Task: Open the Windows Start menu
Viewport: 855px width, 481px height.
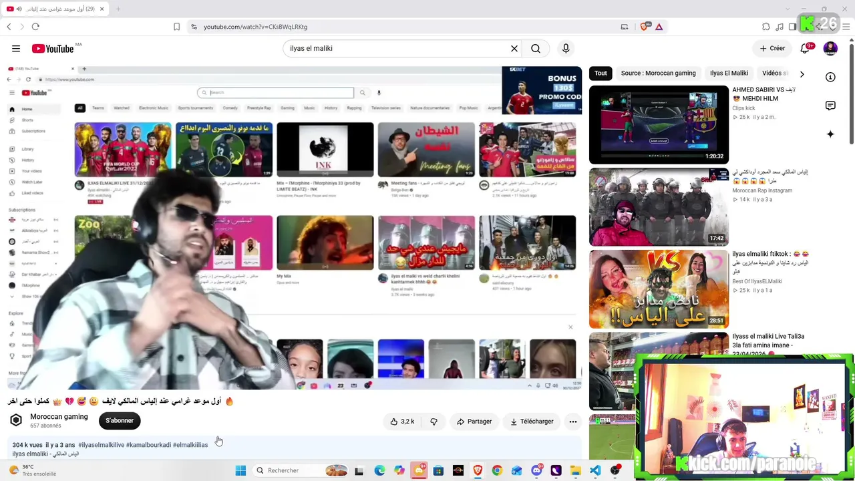Action: click(x=240, y=470)
